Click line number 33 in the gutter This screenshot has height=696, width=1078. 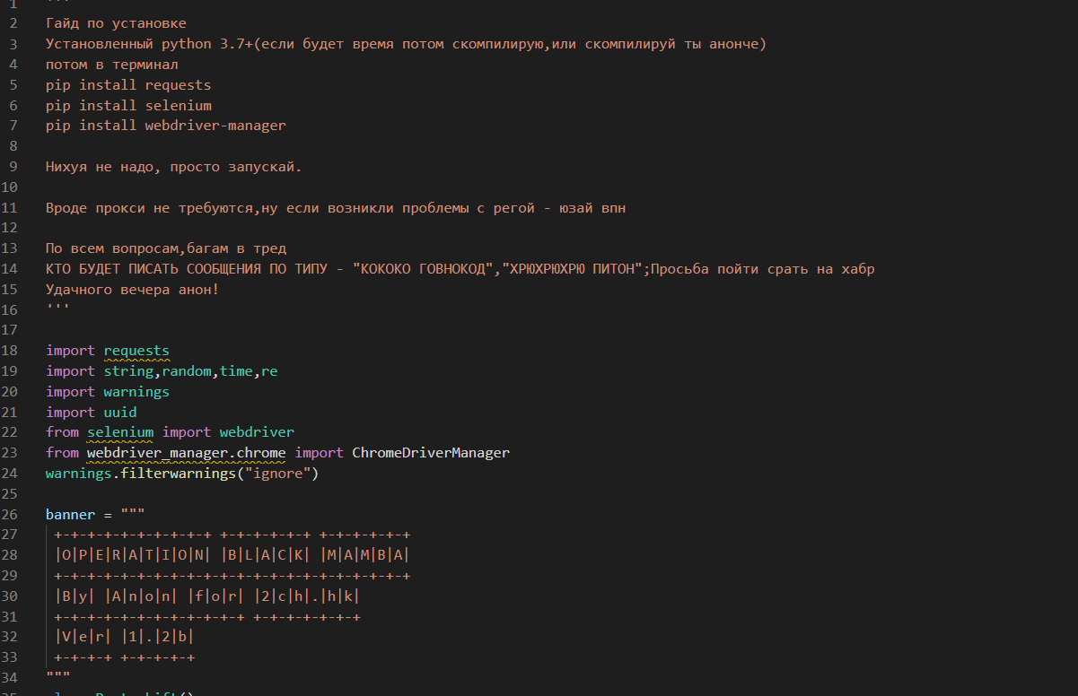click(x=11, y=657)
